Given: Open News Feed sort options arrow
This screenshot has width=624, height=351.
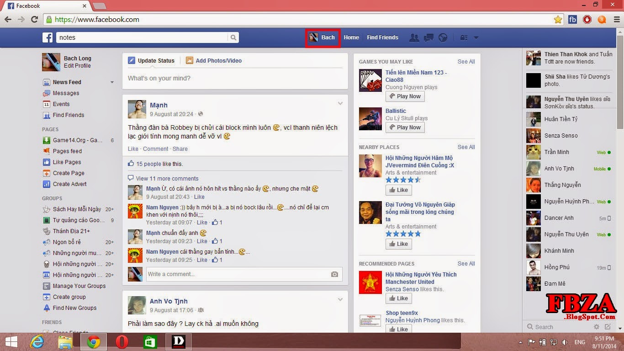Looking at the screenshot, I should click(112, 82).
